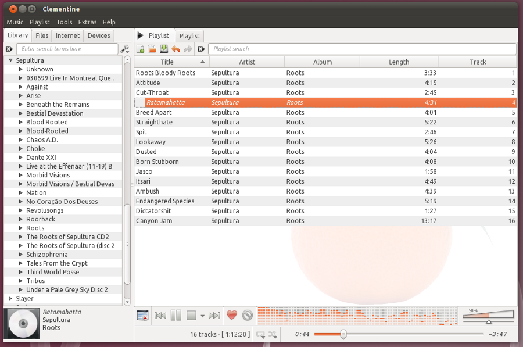Skip to the next track

pyautogui.click(x=214, y=315)
